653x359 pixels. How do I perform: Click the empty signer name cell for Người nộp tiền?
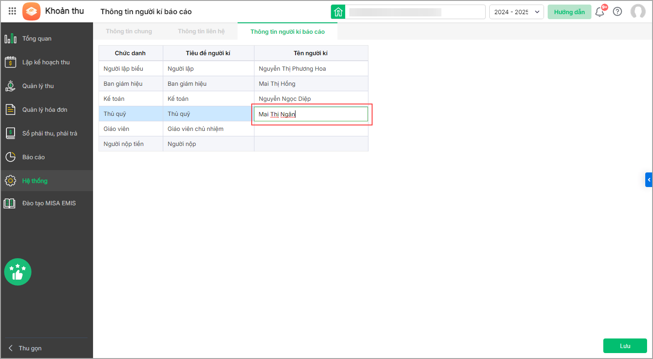(x=311, y=144)
